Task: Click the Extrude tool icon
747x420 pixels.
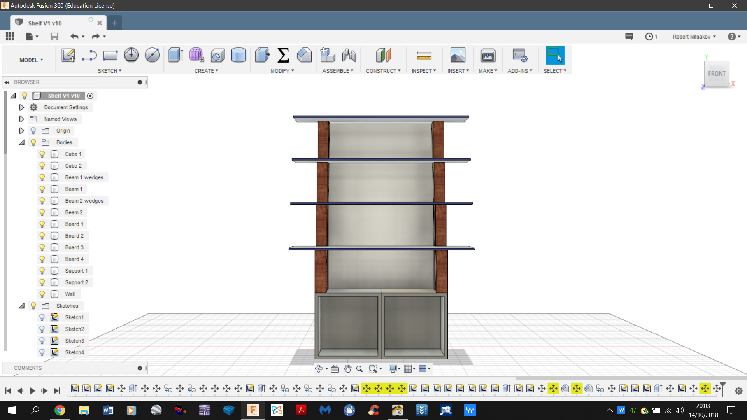Action: click(x=176, y=55)
